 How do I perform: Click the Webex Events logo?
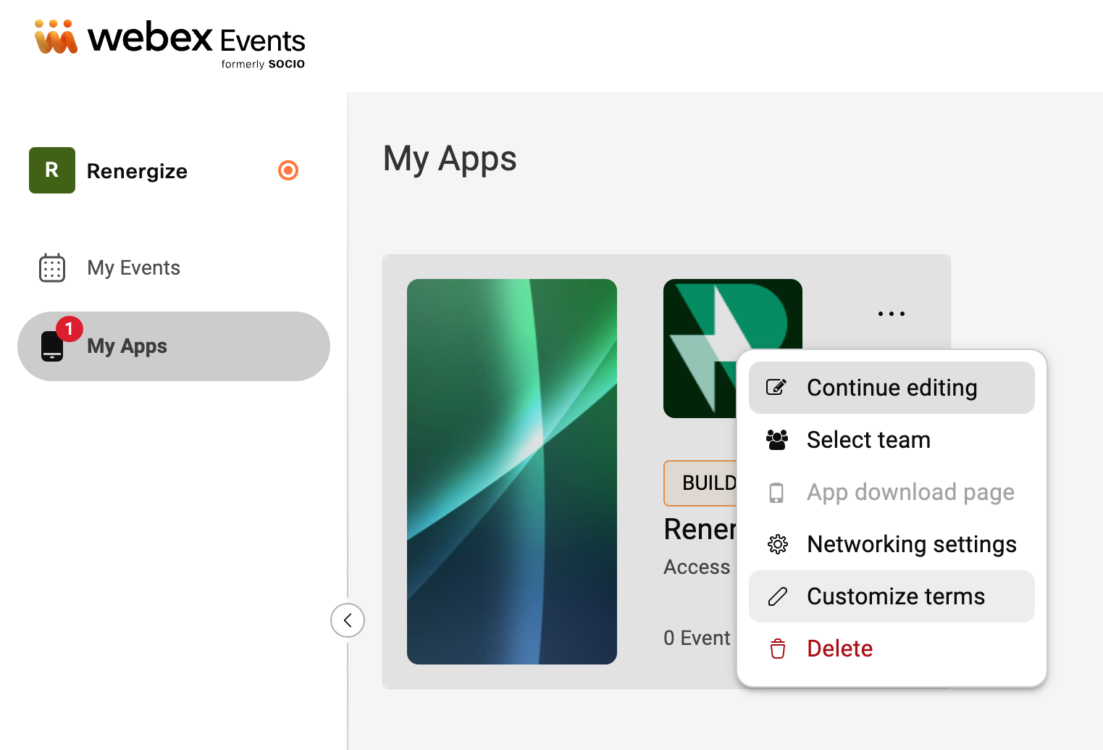tap(170, 43)
